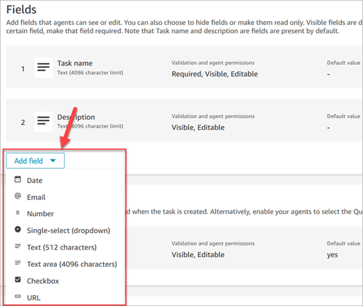Click Description's 'Visible, Editable' permissions
This screenshot has height=306, width=363.
[x=198, y=127]
